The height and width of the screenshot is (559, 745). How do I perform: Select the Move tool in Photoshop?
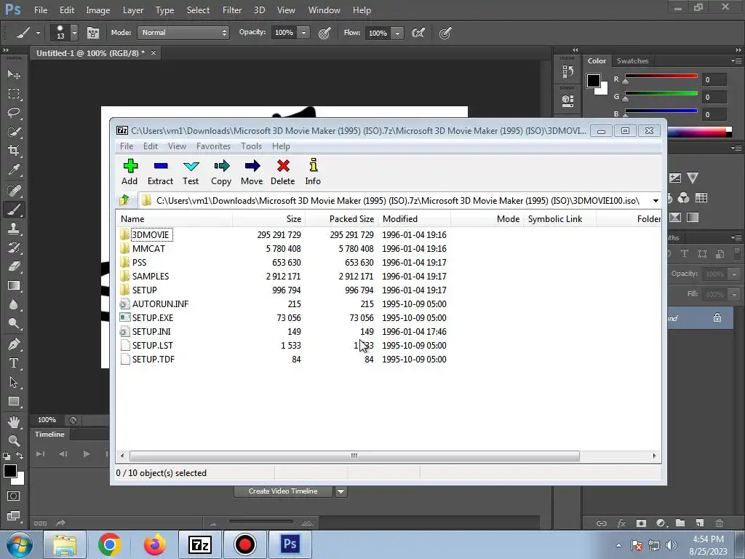point(14,75)
